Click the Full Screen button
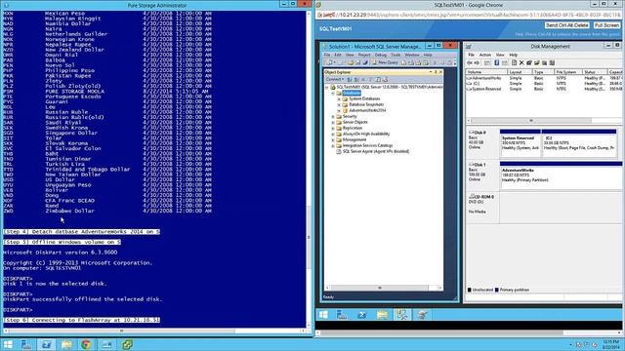Image resolution: width=625 pixels, height=351 pixels. 606,25
